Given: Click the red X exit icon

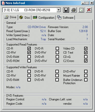Looking at the screenshot, I should [x=89, y=10].
